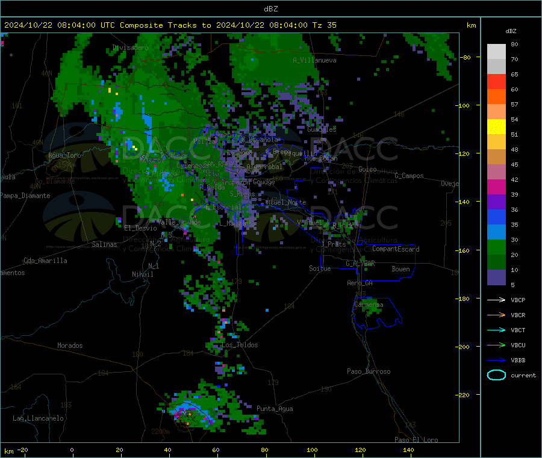Click the blue VBBB arrow legend icon
The width and height of the screenshot is (542, 458).
click(496, 361)
